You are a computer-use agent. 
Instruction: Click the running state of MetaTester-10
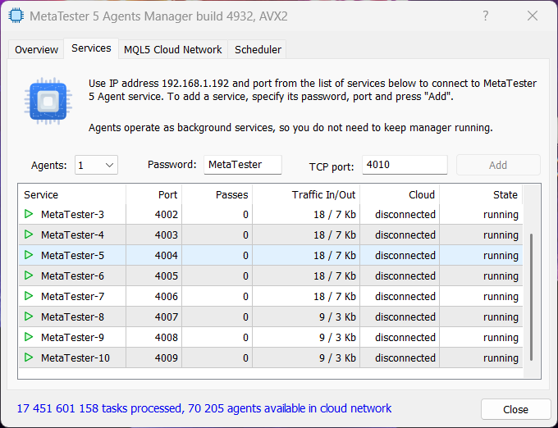tap(501, 358)
